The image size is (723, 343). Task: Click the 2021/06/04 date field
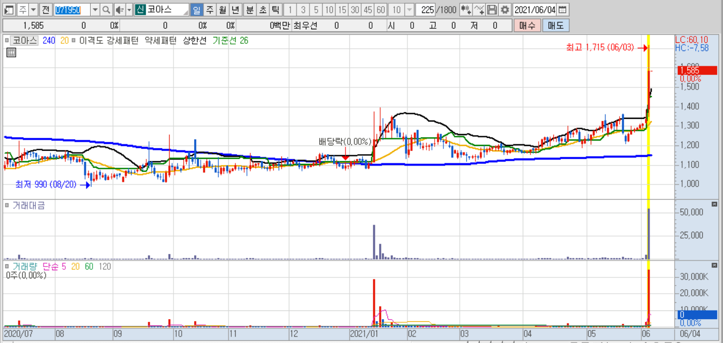(x=535, y=10)
